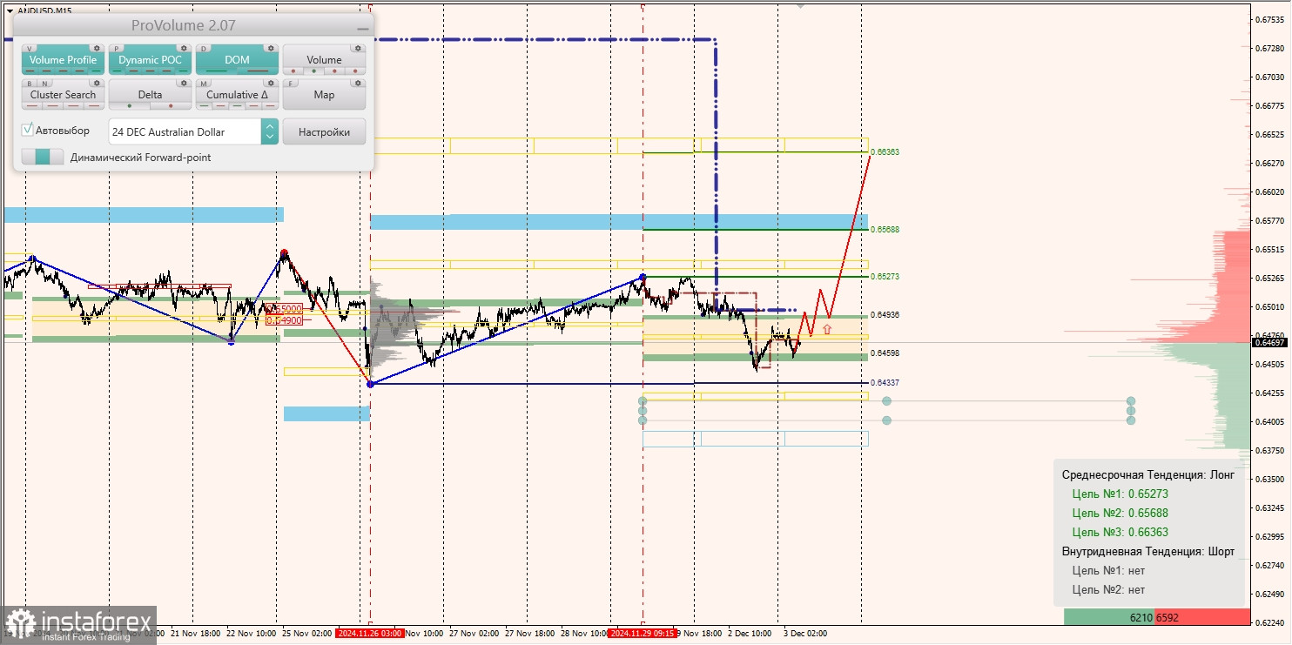This screenshot has height=645, width=1292.
Task: Click the 0.65273 level label on chart
Action: 885,276
